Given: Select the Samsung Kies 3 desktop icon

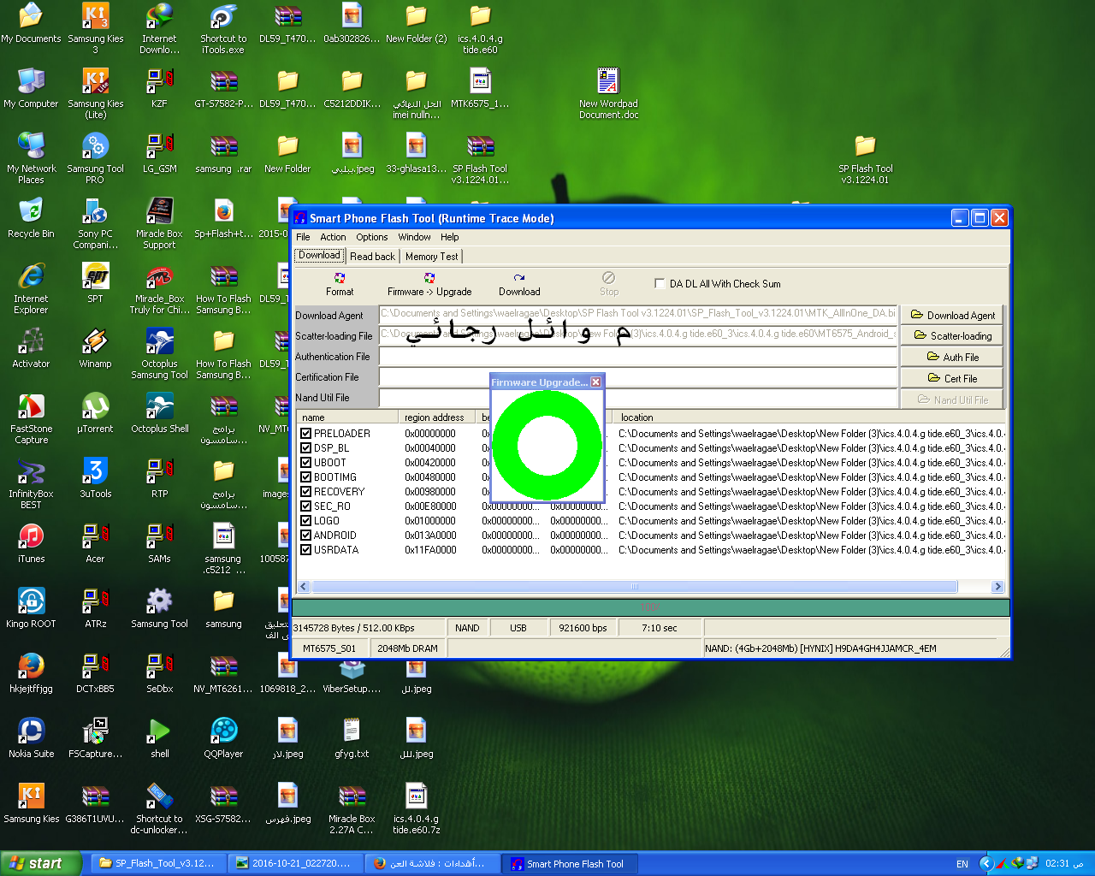Looking at the screenshot, I should coord(96,29).
